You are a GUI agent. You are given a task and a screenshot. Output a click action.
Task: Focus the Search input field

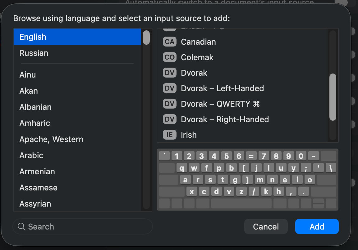(87, 227)
